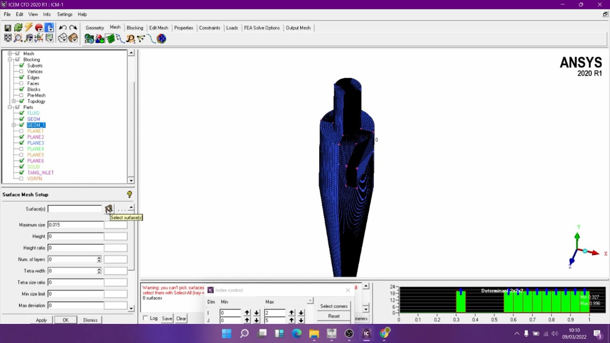Viewport: 610px width, 343px height.
Task: Collapse the Parts tree node
Action: click(x=10, y=107)
